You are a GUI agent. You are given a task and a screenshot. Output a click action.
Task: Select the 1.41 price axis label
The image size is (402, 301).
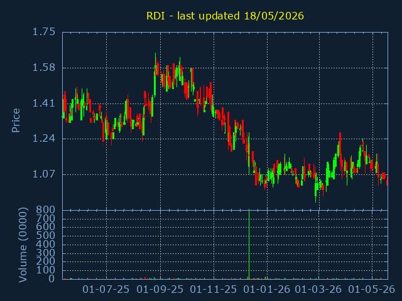point(43,103)
